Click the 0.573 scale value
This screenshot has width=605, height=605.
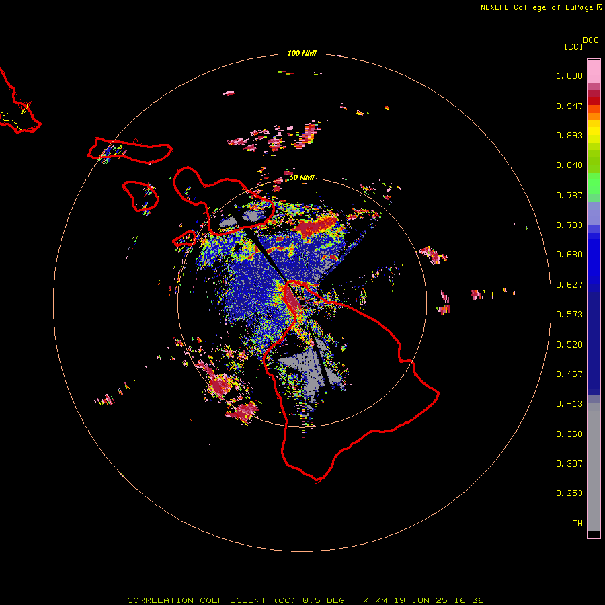(x=569, y=315)
